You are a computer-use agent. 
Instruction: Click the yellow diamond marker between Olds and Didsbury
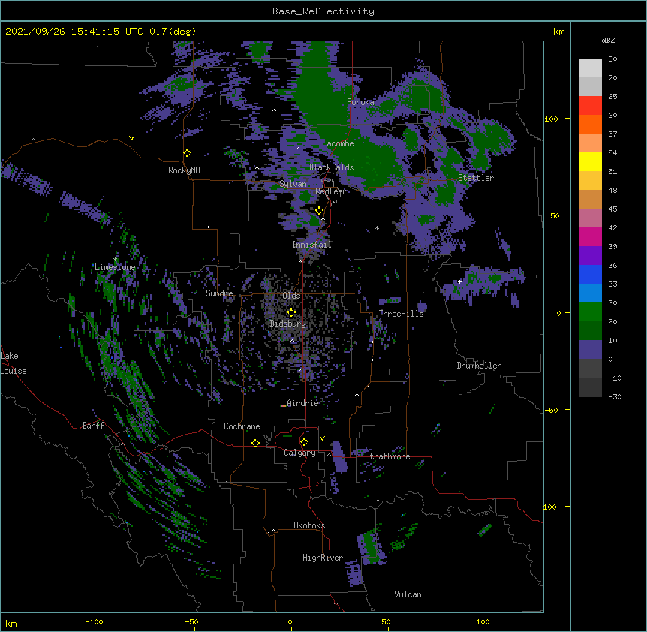pos(291,312)
